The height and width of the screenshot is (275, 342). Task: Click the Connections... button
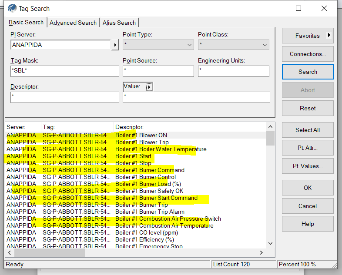click(x=308, y=54)
